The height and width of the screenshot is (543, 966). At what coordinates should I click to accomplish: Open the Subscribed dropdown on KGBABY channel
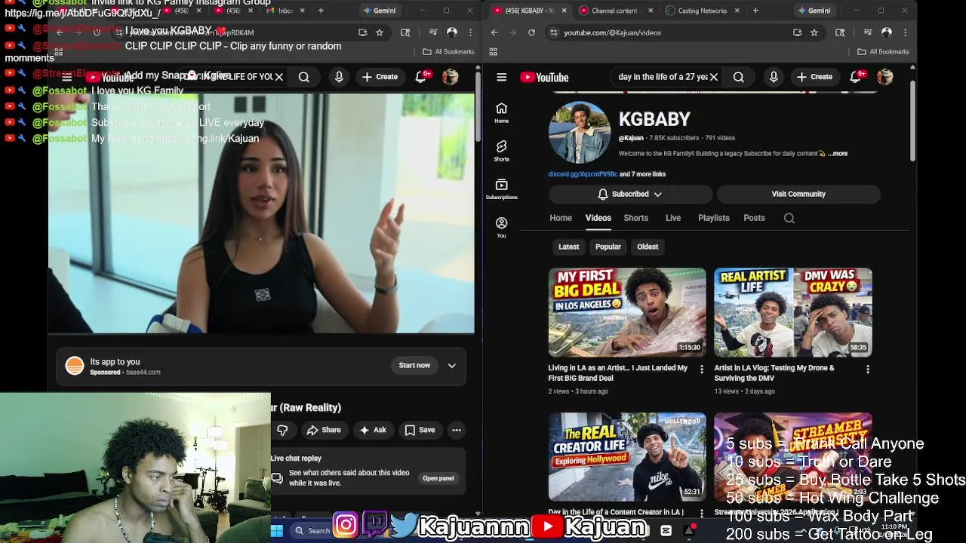630,194
